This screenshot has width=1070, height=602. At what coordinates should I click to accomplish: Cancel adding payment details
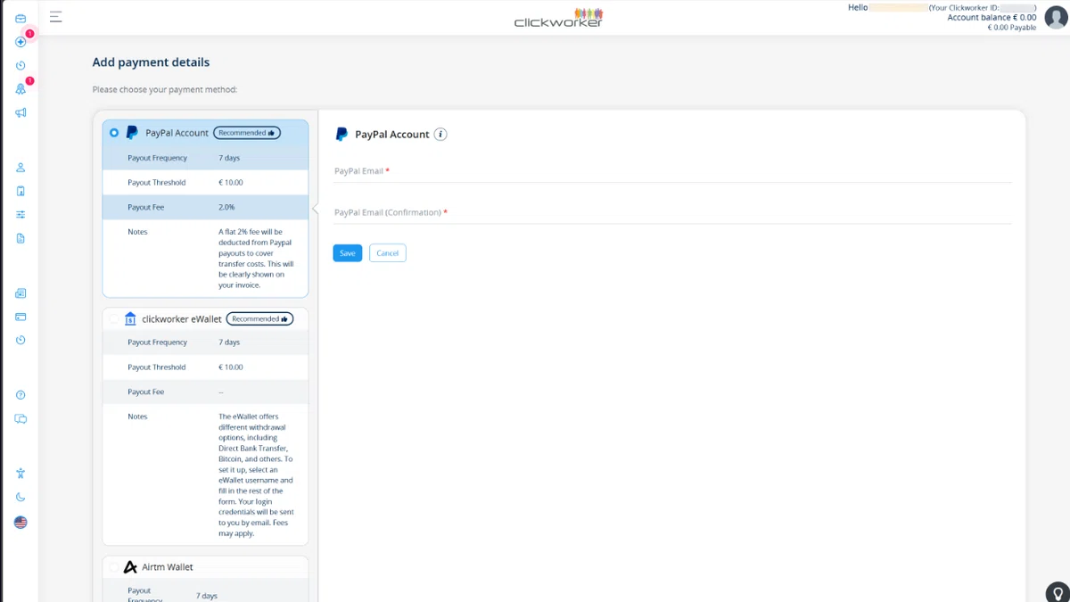pyautogui.click(x=388, y=253)
